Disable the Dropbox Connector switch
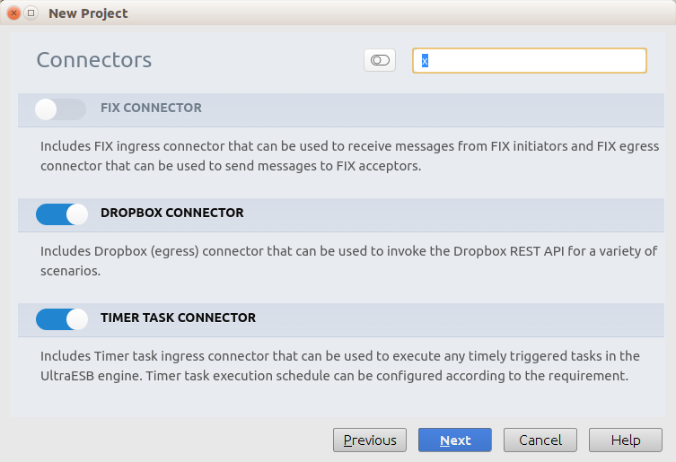The width and height of the screenshot is (676, 462). 62,214
